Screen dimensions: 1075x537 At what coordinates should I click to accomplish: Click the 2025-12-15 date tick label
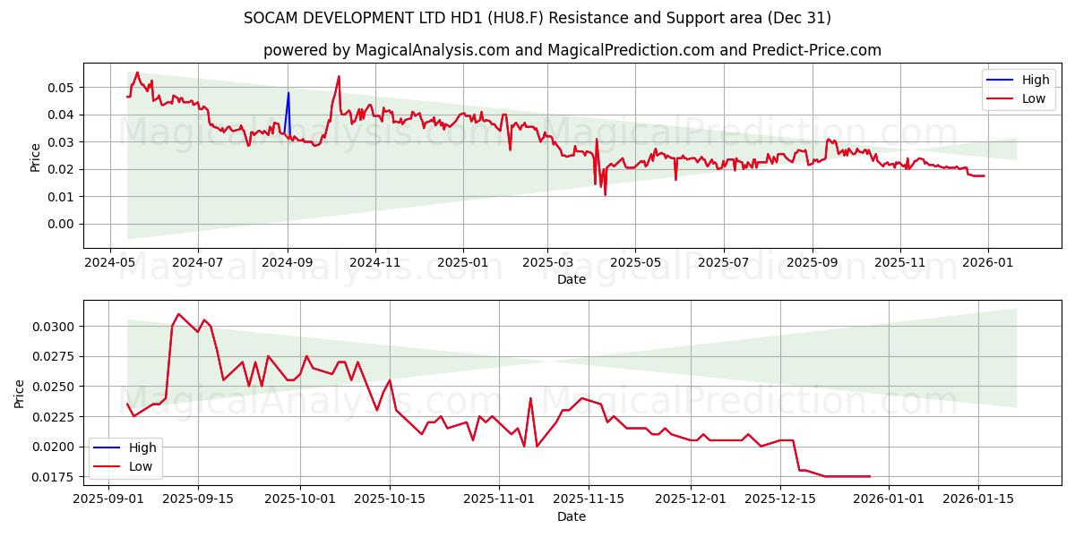[780, 500]
